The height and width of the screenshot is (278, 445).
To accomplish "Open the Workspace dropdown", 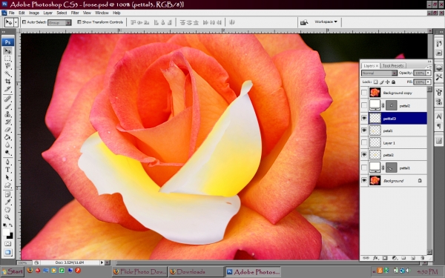I will click(326, 21).
